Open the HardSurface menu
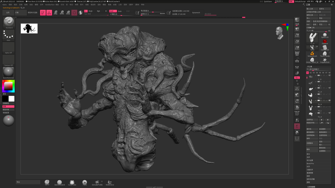This screenshot has height=188, width=335. (x=50, y=5)
